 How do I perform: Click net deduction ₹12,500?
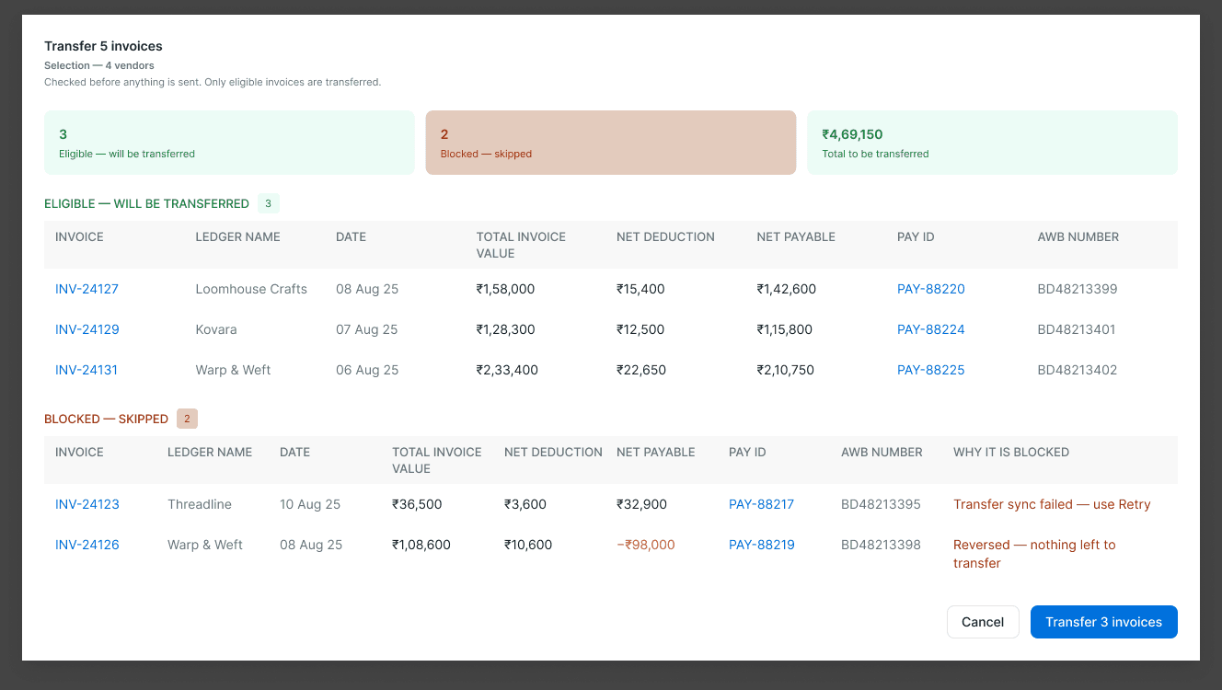(640, 329)
